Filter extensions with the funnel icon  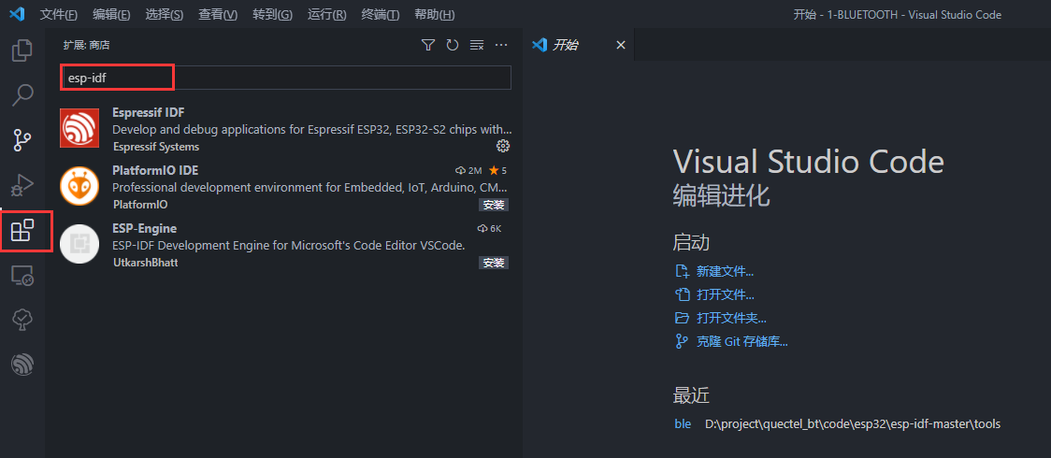point(427,45)
